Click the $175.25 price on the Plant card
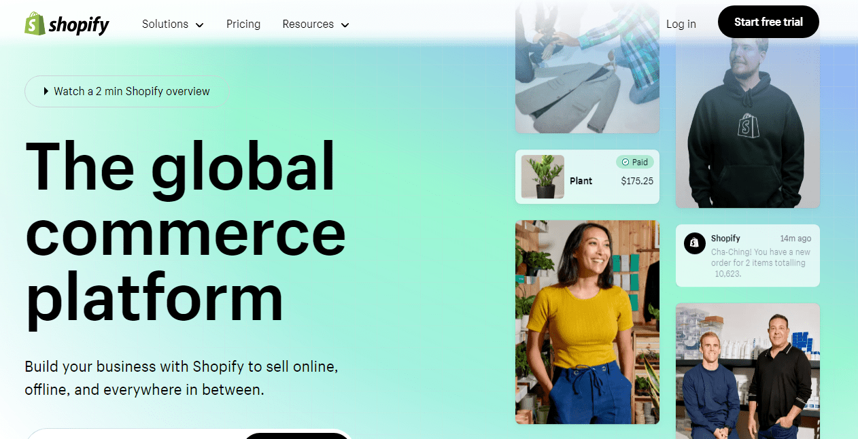Image resolution: width=858 pixels, height=439 pixels. point(636,181)
